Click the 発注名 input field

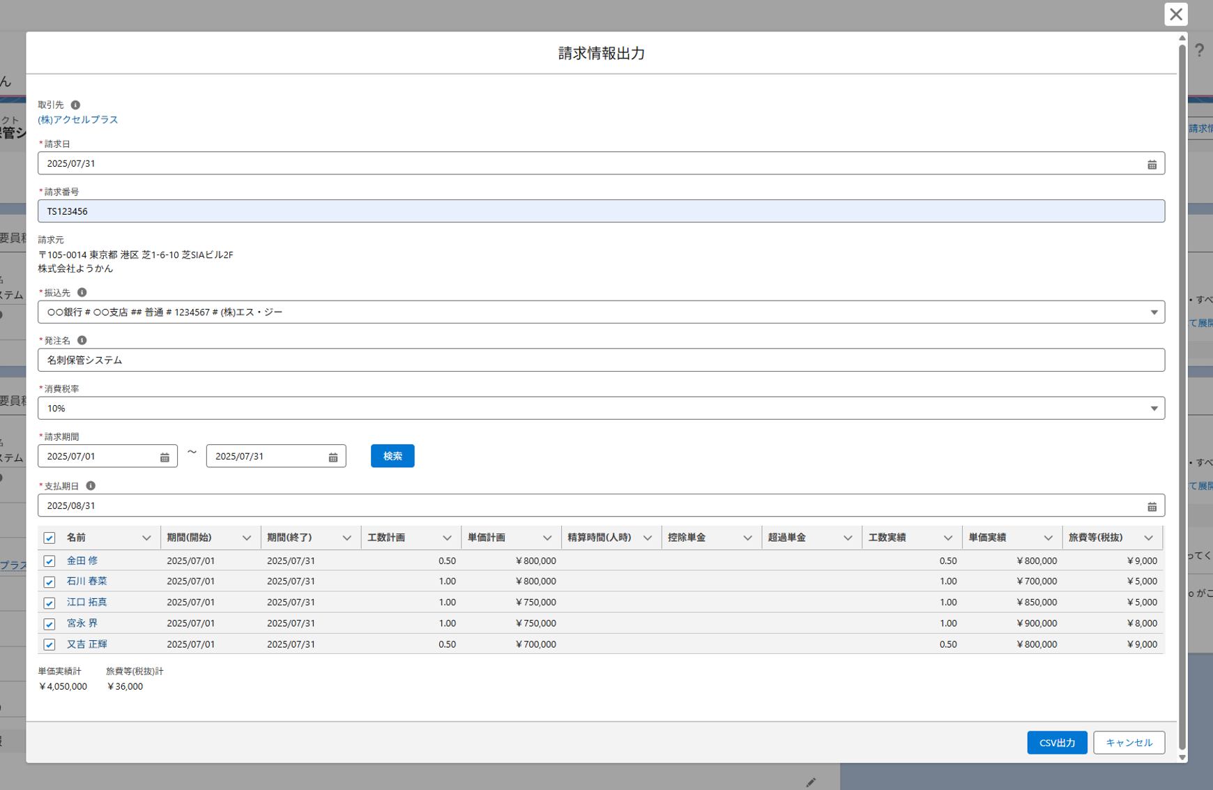click(601, 360)
